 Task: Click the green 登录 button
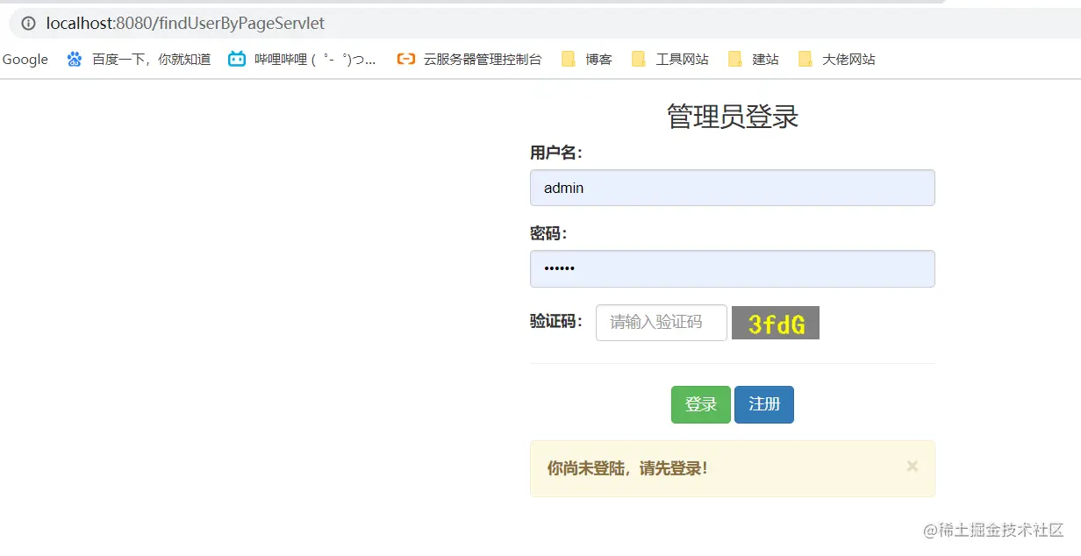point(701,404)
